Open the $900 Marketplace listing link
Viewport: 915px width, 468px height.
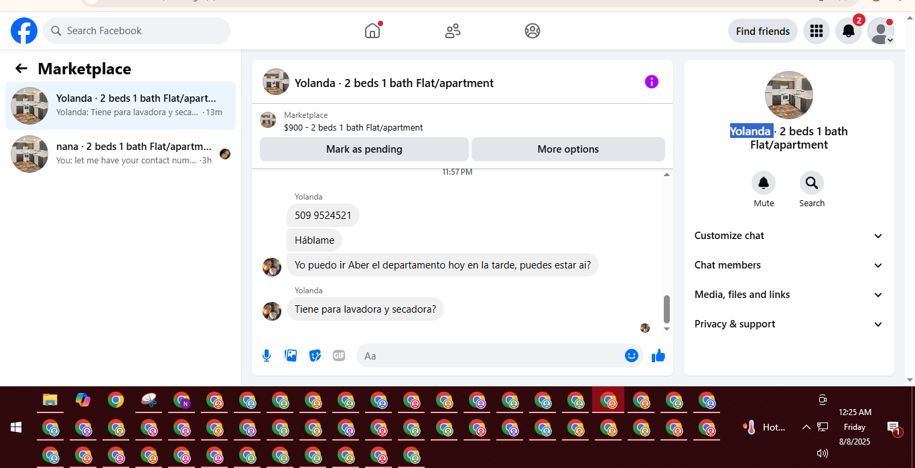coord(354,127)
